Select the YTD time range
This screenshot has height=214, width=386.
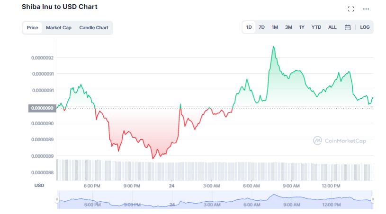316,27
